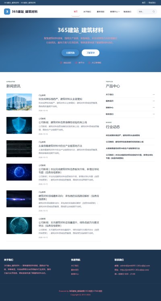Click footer quick nav 新闻中心 link
This screenshot has height=301, width=161.
pos(75,274)
